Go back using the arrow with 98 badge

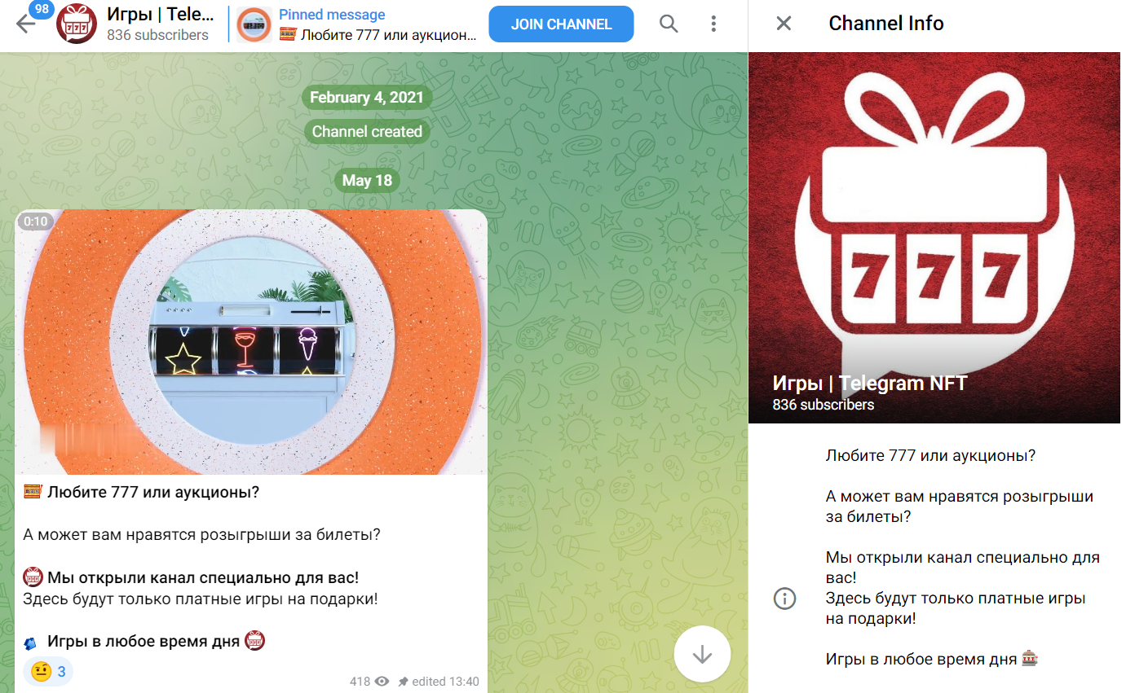coord(26,24)
